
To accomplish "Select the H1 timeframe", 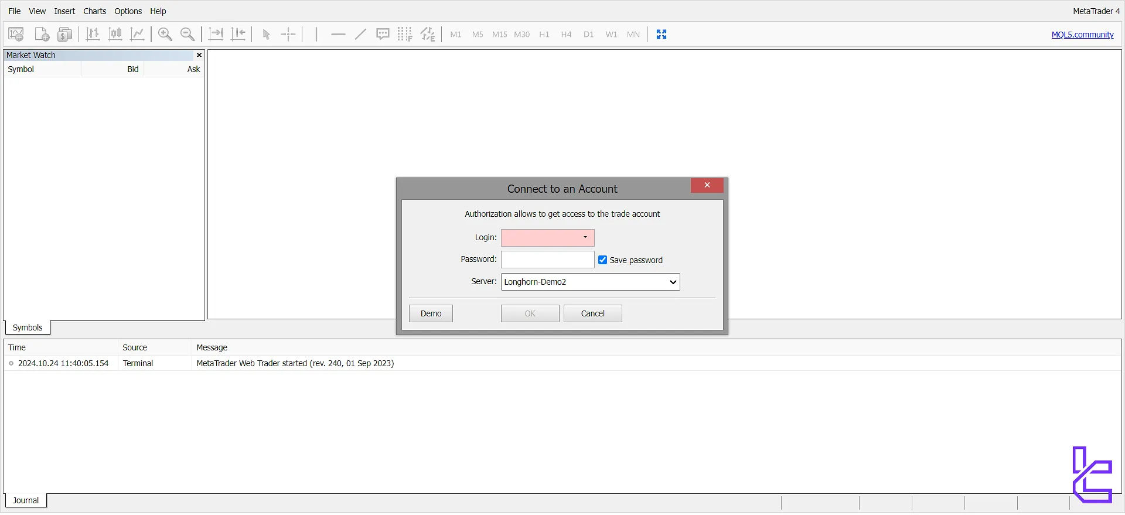I will pos(544,35).
